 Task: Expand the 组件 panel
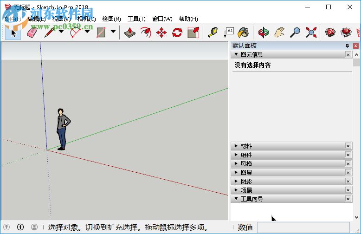236,155
